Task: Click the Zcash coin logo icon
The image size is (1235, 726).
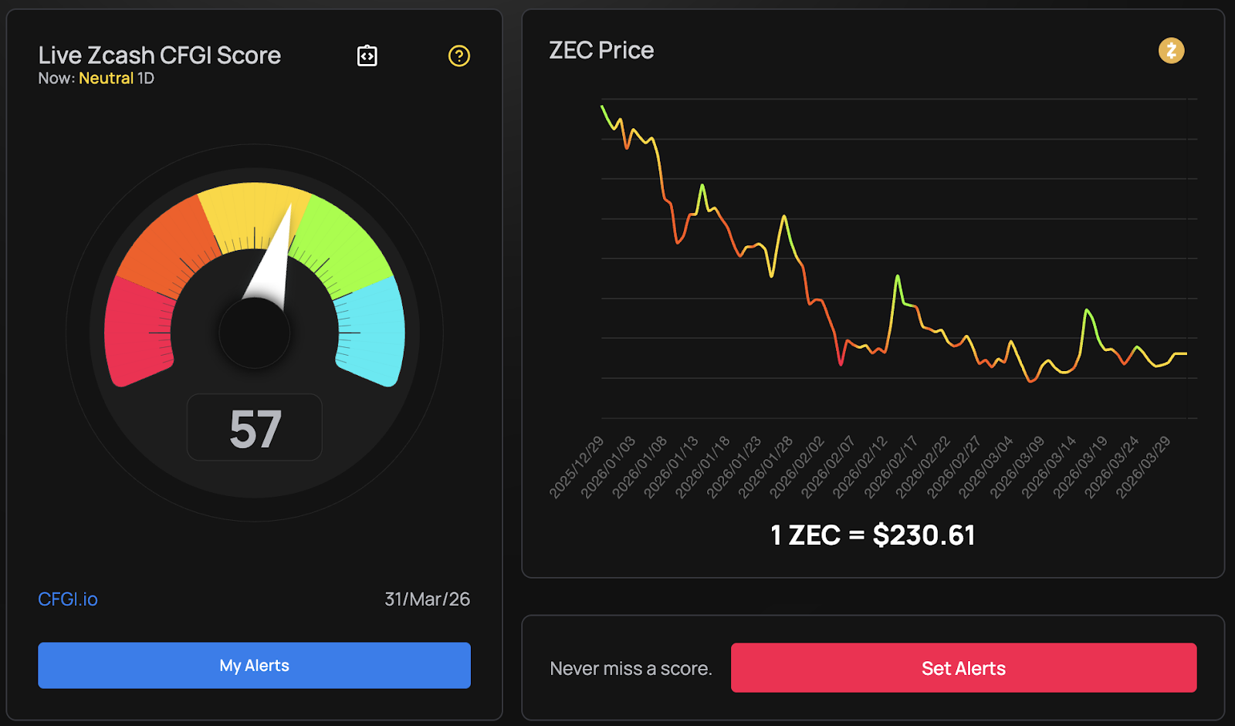Action: pos(1171,51)
